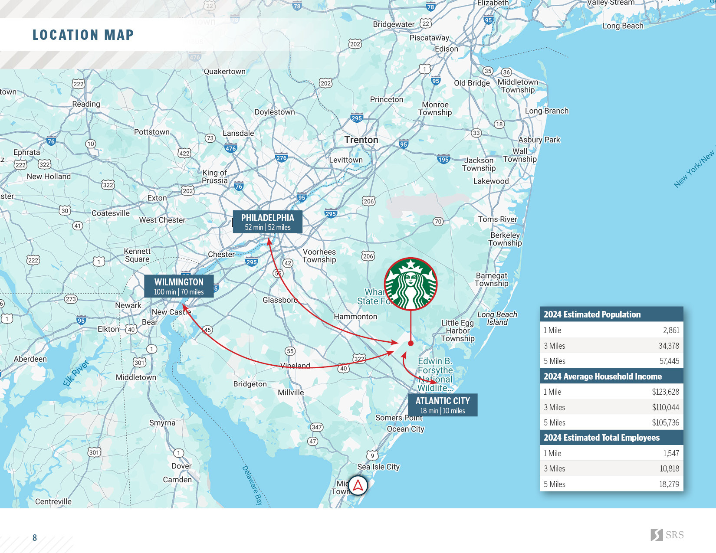Click the Glassboro map label
This screenshot has height=553, width=716.
pos(280,300)
